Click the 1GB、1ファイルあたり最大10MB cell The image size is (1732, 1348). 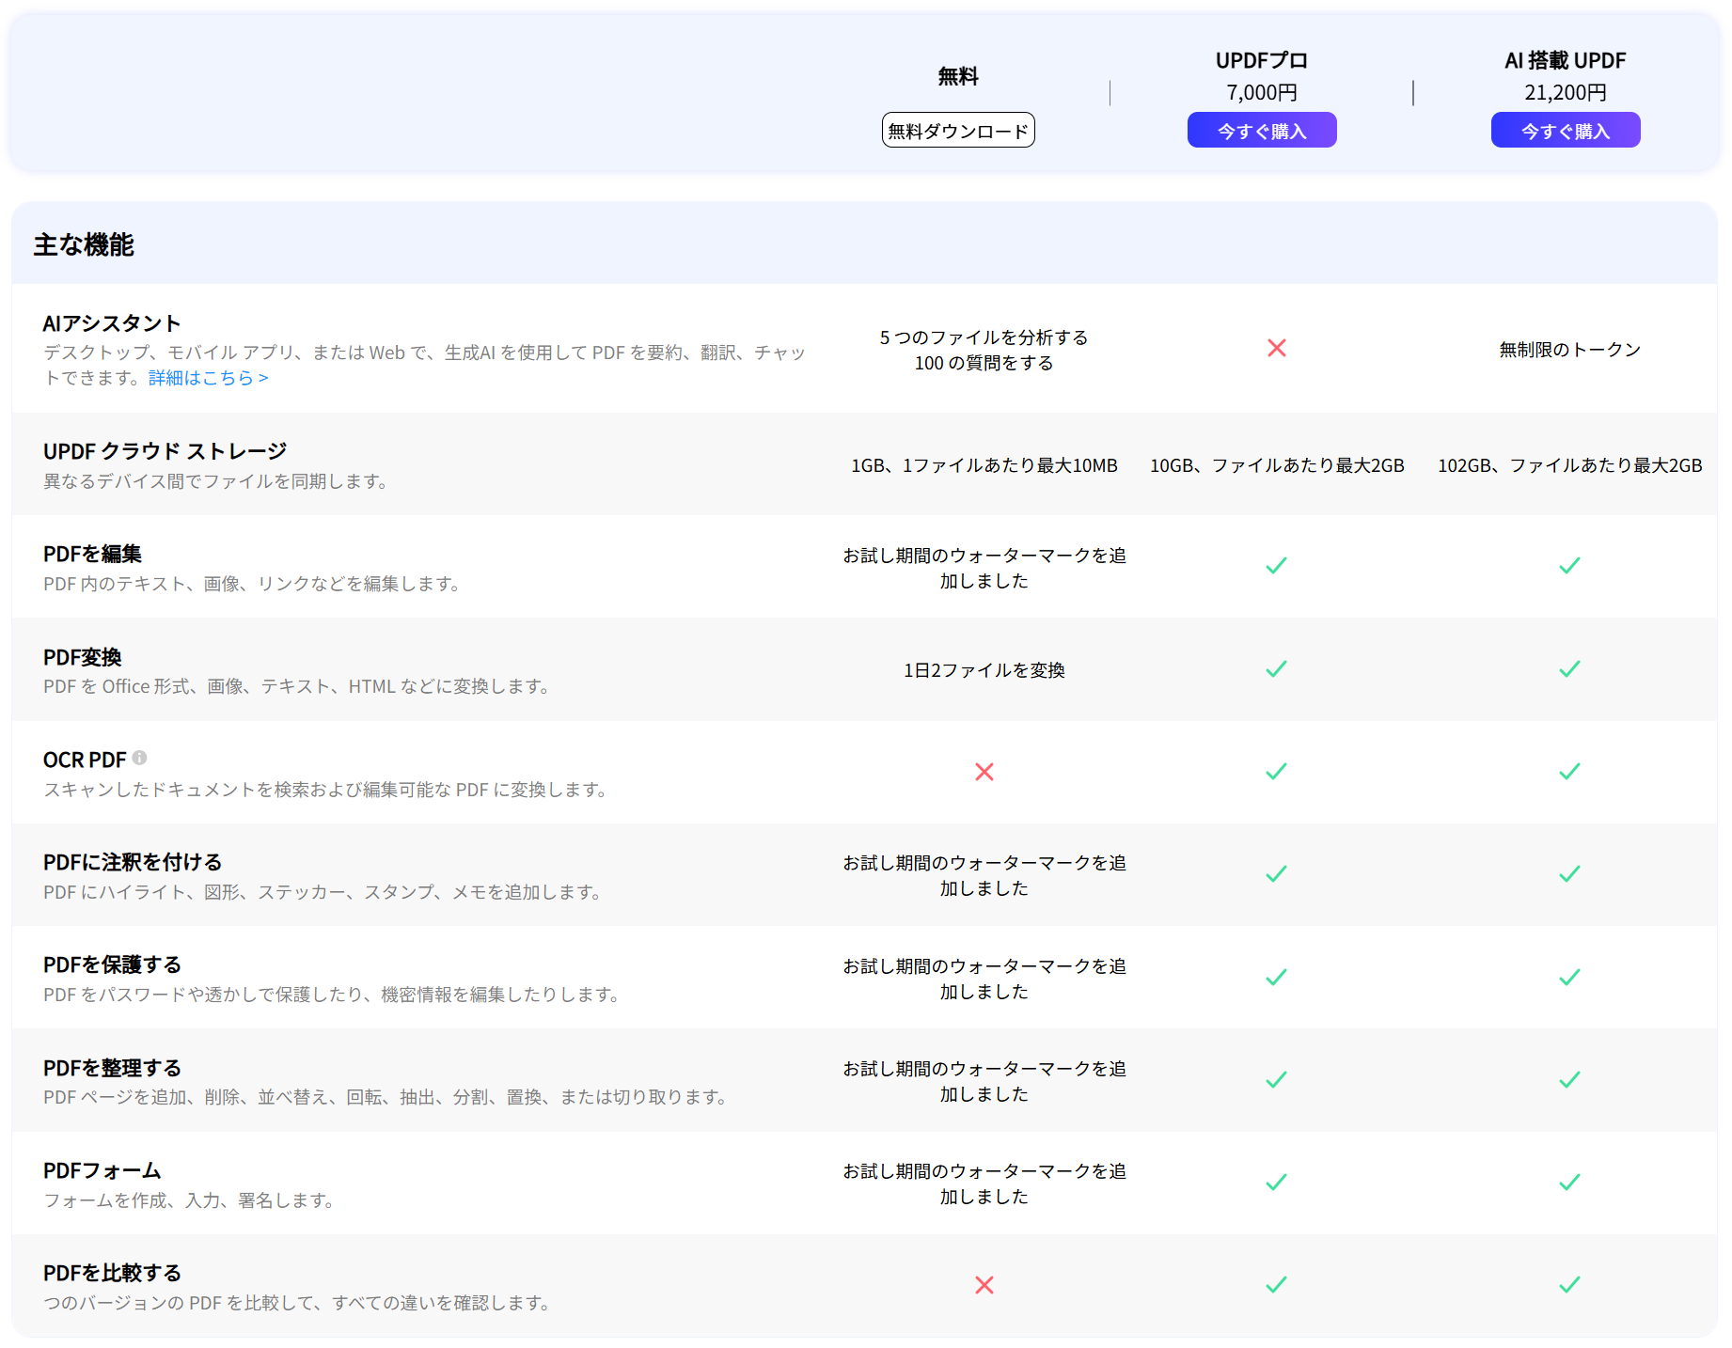coord(984,465)
